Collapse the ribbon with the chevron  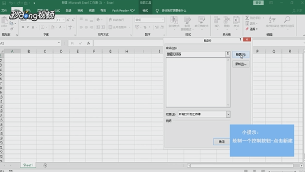pyautogui.click(x=304, y=35)
